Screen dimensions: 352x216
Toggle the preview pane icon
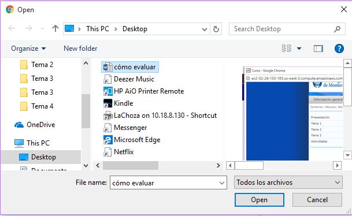(x=318, y=49)
